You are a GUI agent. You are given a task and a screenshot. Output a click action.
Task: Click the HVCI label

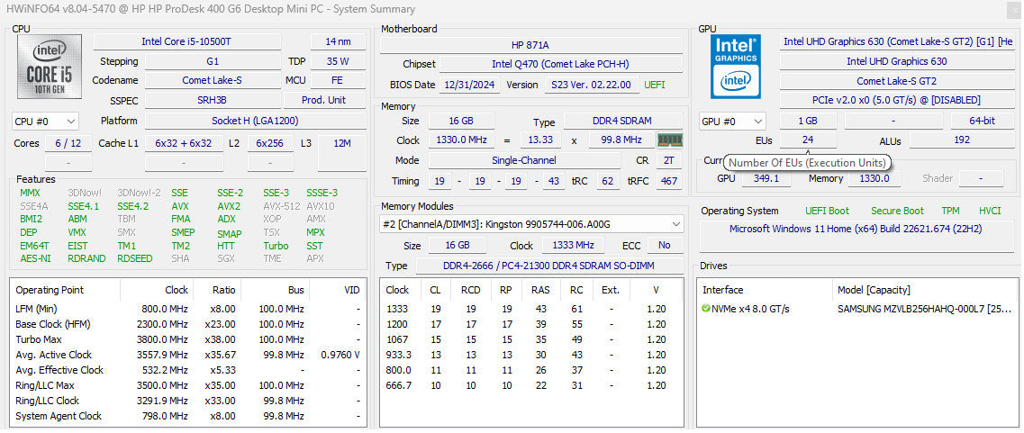click(990, 211)
